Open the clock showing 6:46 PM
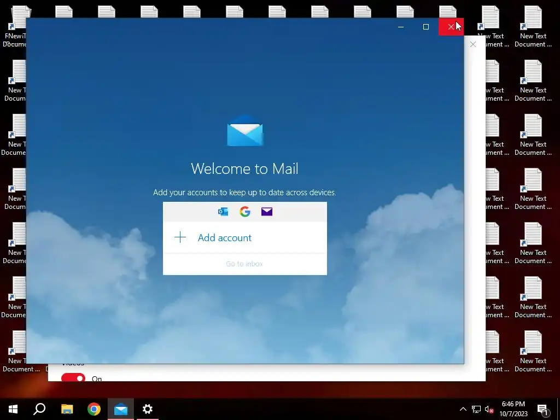This screenshot has height=420, width=560. pos(513,409)
